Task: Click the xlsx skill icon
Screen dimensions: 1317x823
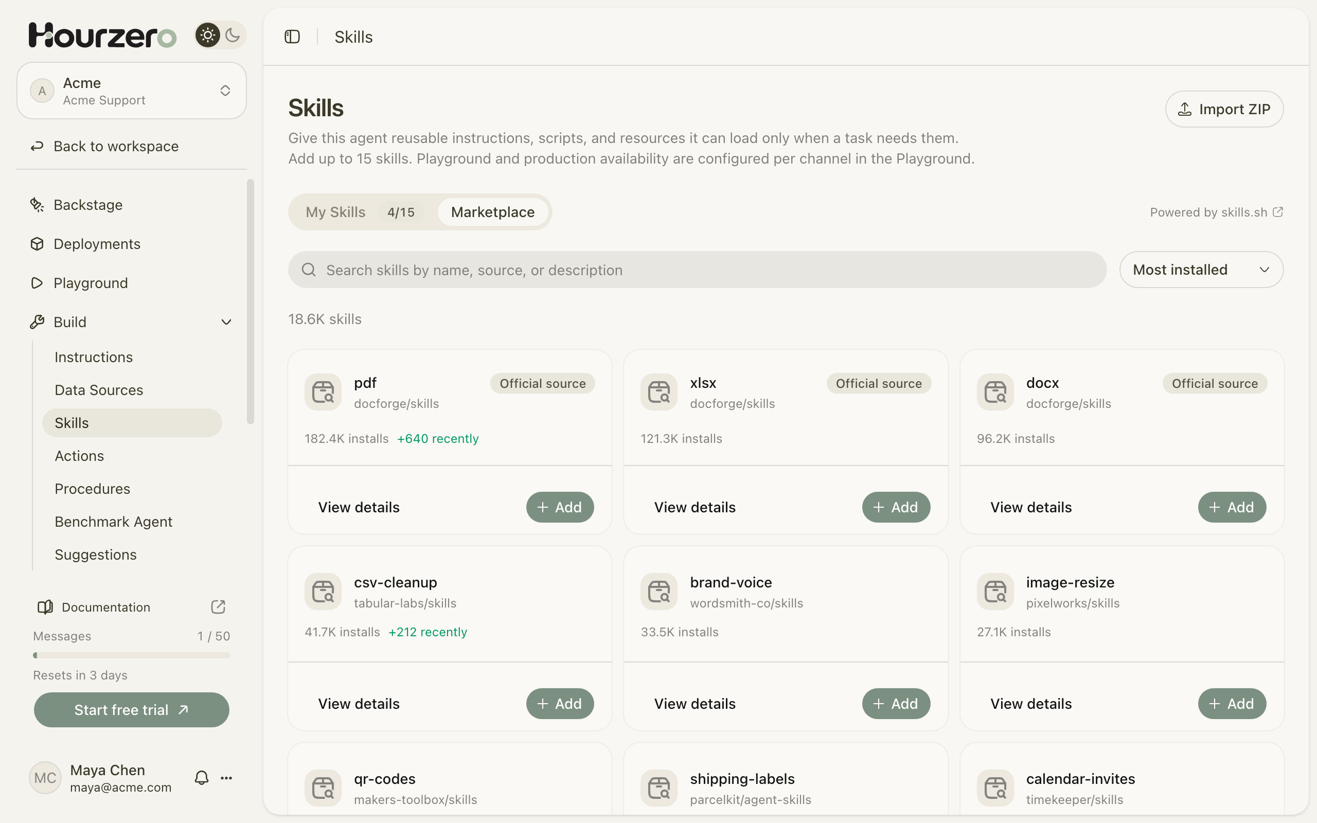Action: point(659,392)
